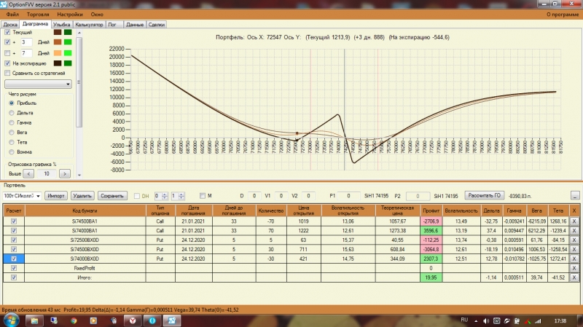The image size is (583, 327).
Task: Uncheck Расчет for the FixedProfit row
Action: tap(14, 268)
